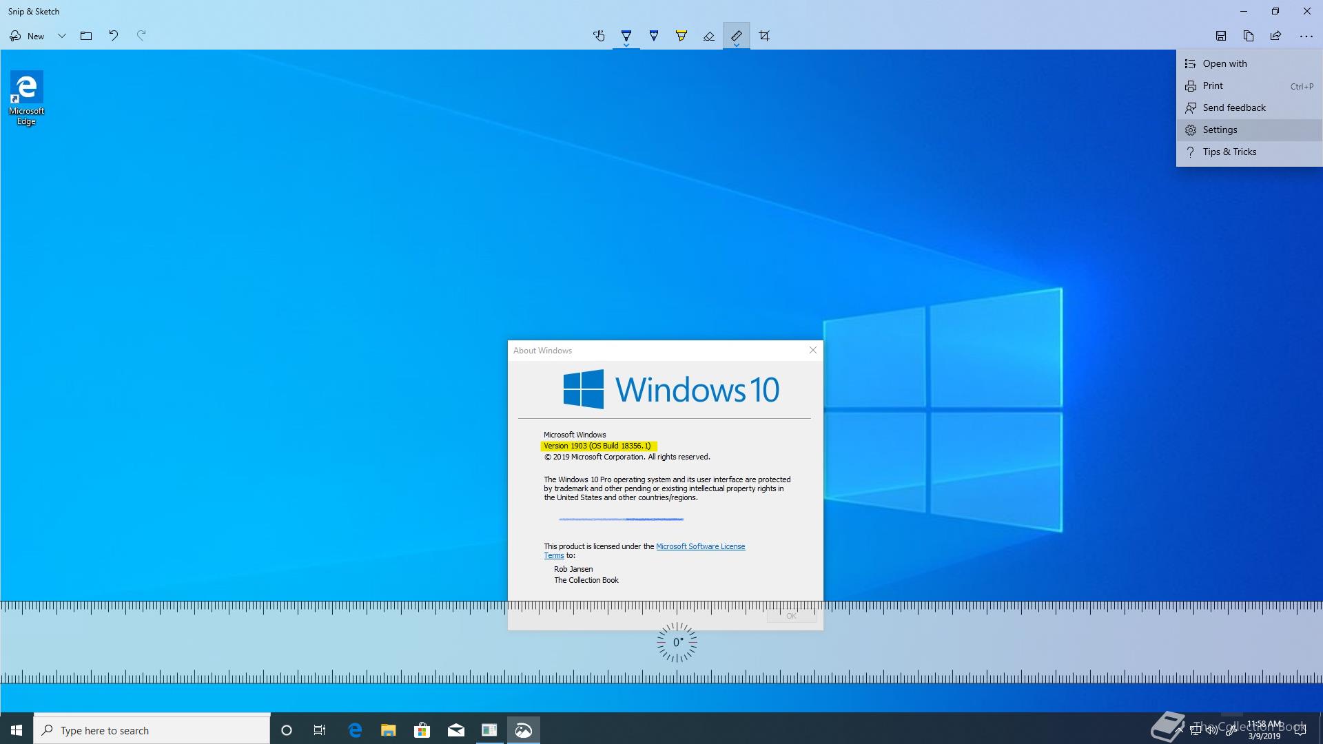This screenshot has width=1323, height=744.
Task: Select the yellow Highlighter tool
Action: click(x=681, y=36)
